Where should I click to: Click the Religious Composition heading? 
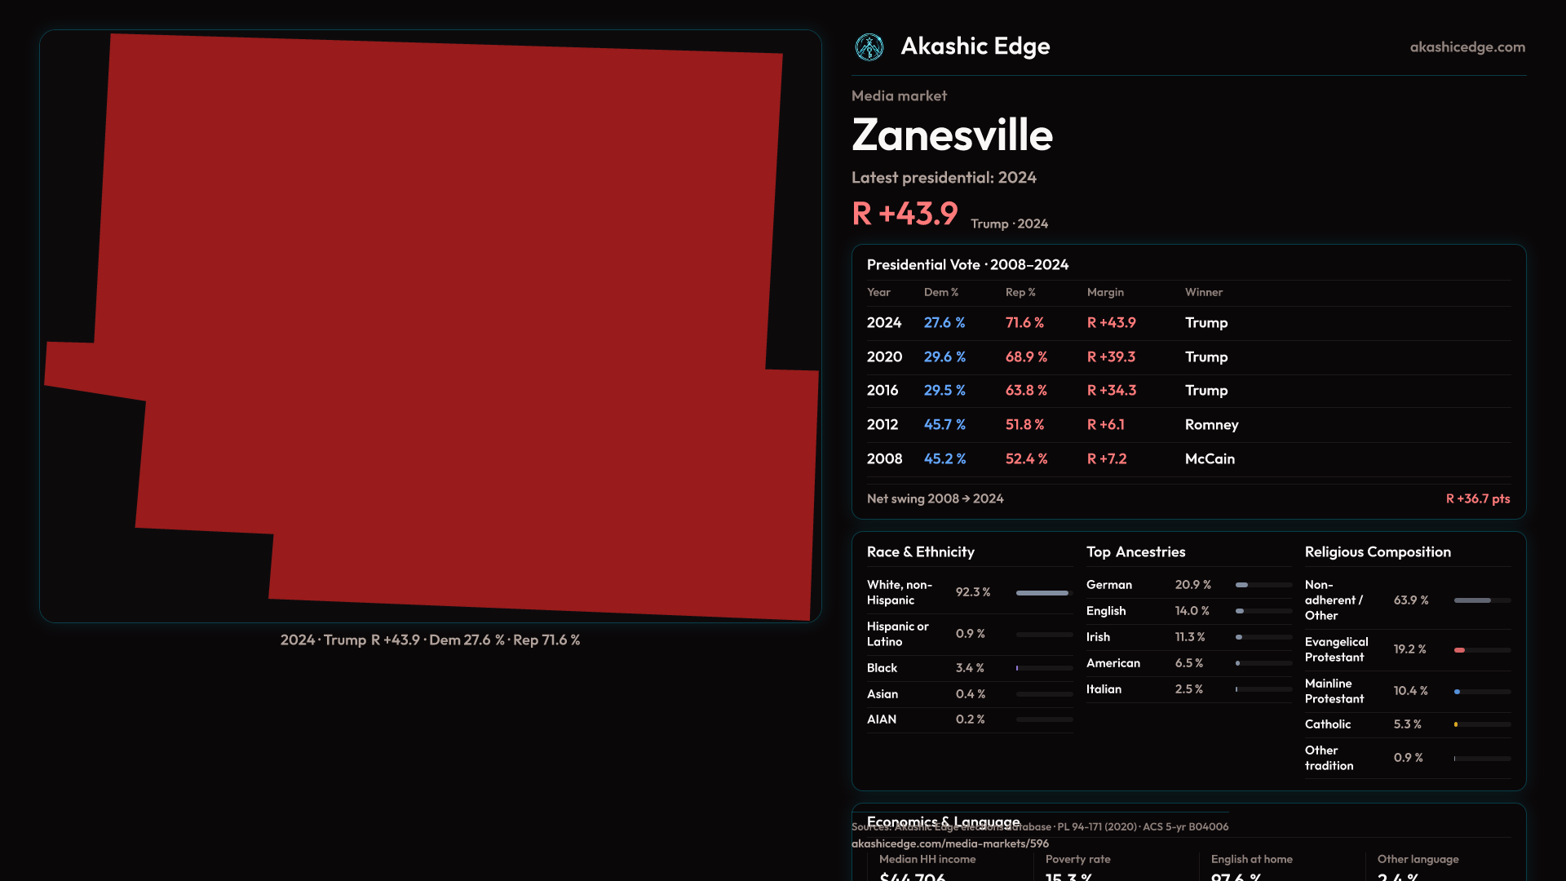1377,552
